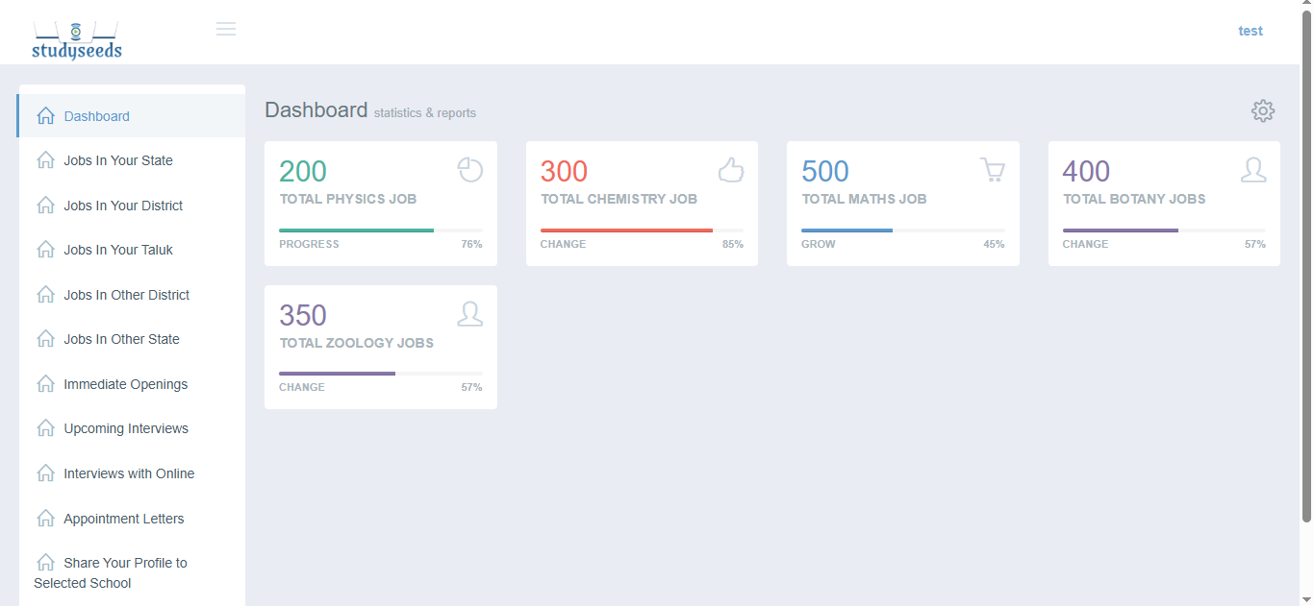Viewport: 1314px width, 606px height.
Task: Toggle the hamburger sidebar menu
Action: [x=226, y=30]
